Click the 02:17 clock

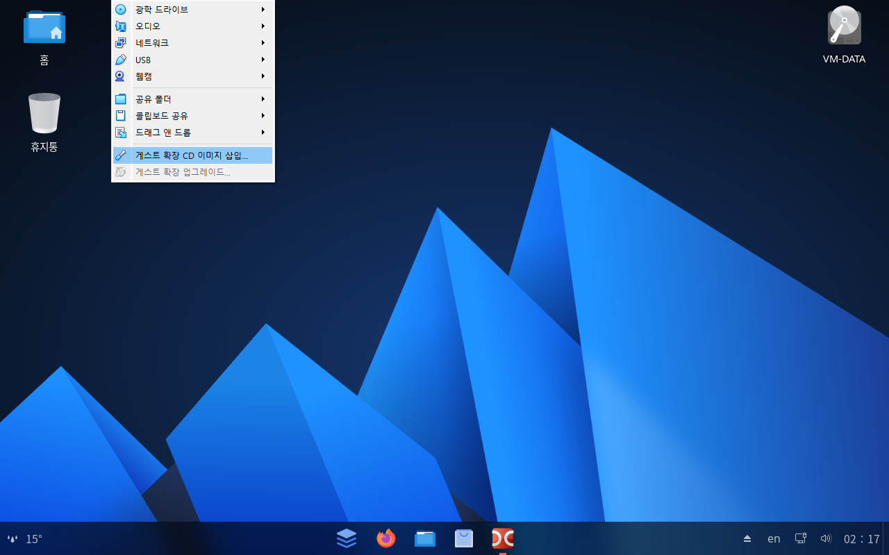click(862, 539)
